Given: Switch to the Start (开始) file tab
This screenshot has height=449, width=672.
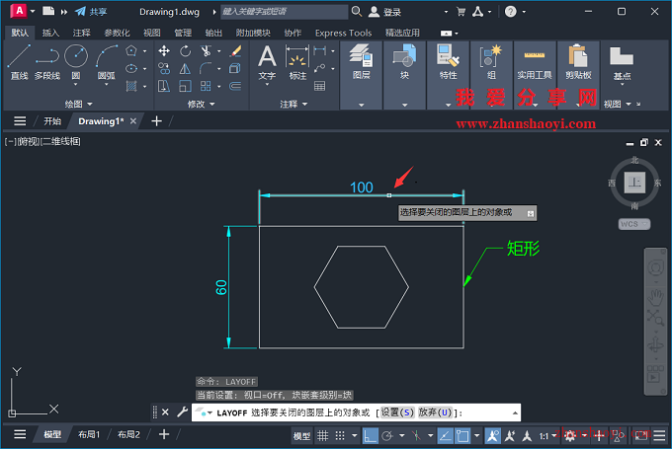Looking at the screenshot, I should (52, 121).
